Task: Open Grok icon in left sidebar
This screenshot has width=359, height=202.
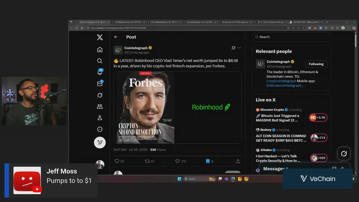Action: tap(100, 95)
